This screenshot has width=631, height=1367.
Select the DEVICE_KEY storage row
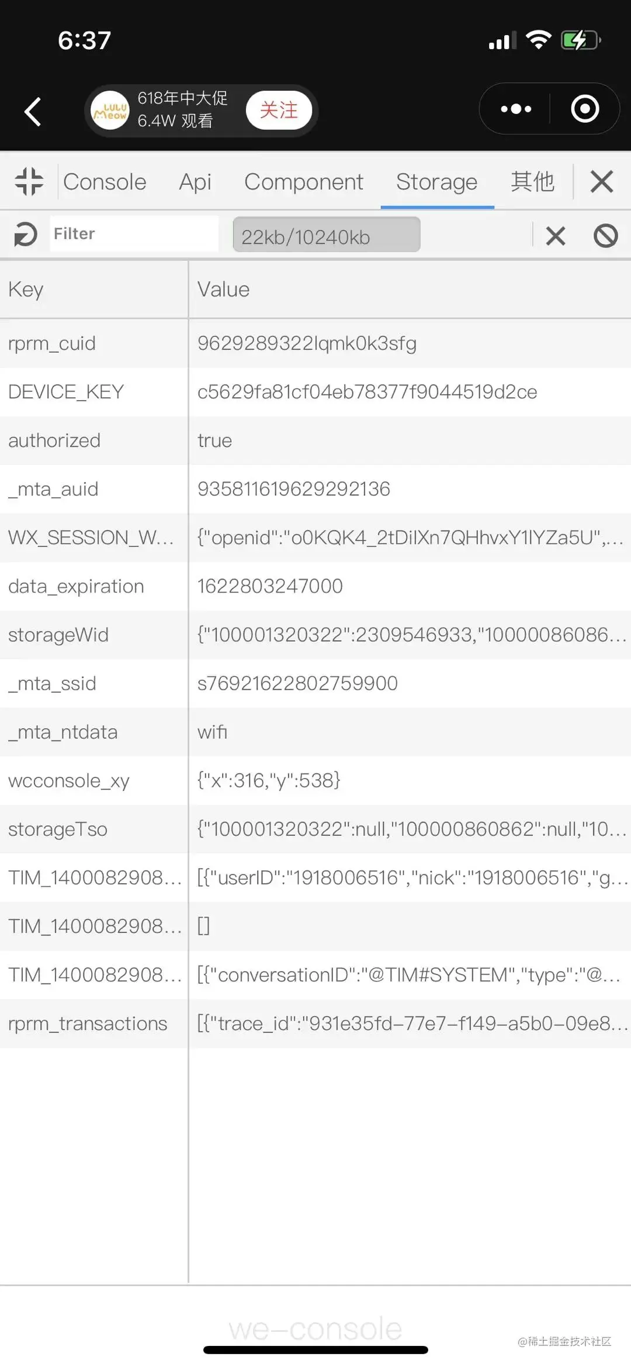pyautogui.click(x=315, y=392)
